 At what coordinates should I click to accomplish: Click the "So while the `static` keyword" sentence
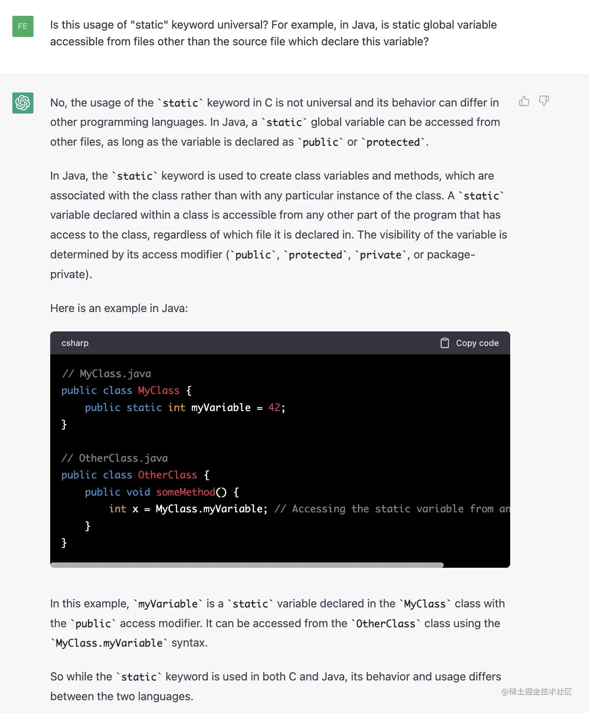pyautogui.click(x=276, y=687)
